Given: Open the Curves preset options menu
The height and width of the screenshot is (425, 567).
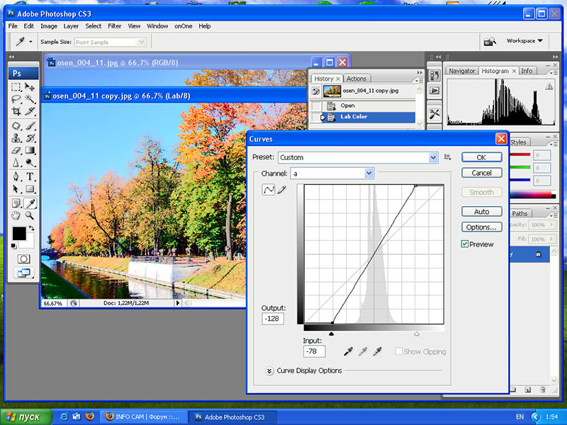Looking at the screenshot, I should tap(447, 157).
